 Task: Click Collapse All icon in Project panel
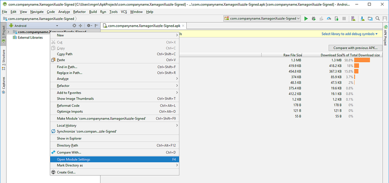pos(80,26)
